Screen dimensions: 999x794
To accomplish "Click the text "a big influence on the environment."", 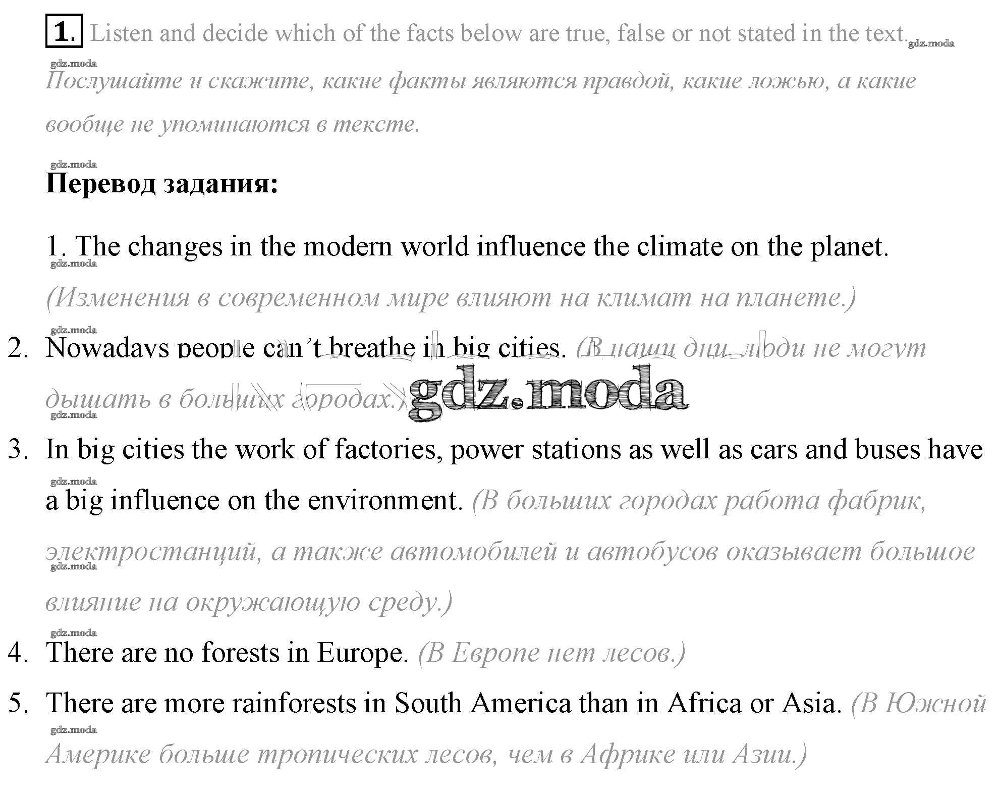I will tap(254, 501).
